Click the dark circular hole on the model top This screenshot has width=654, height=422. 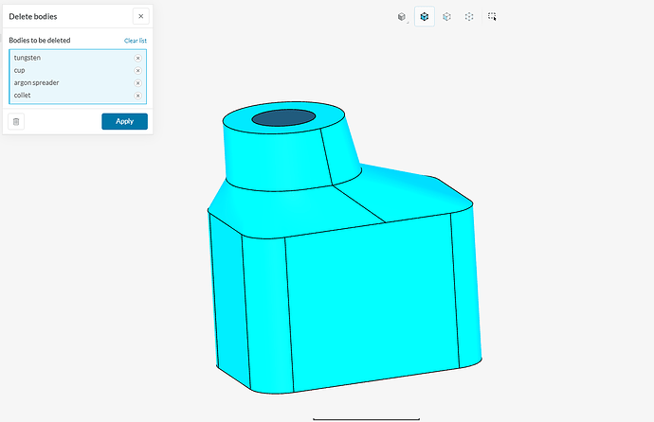pyautogui.click(x=284, y=117)
